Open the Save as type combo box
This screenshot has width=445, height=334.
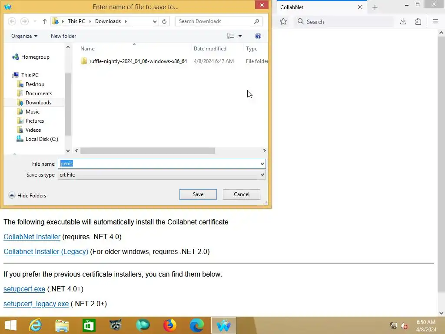click(x=162, y=175)
